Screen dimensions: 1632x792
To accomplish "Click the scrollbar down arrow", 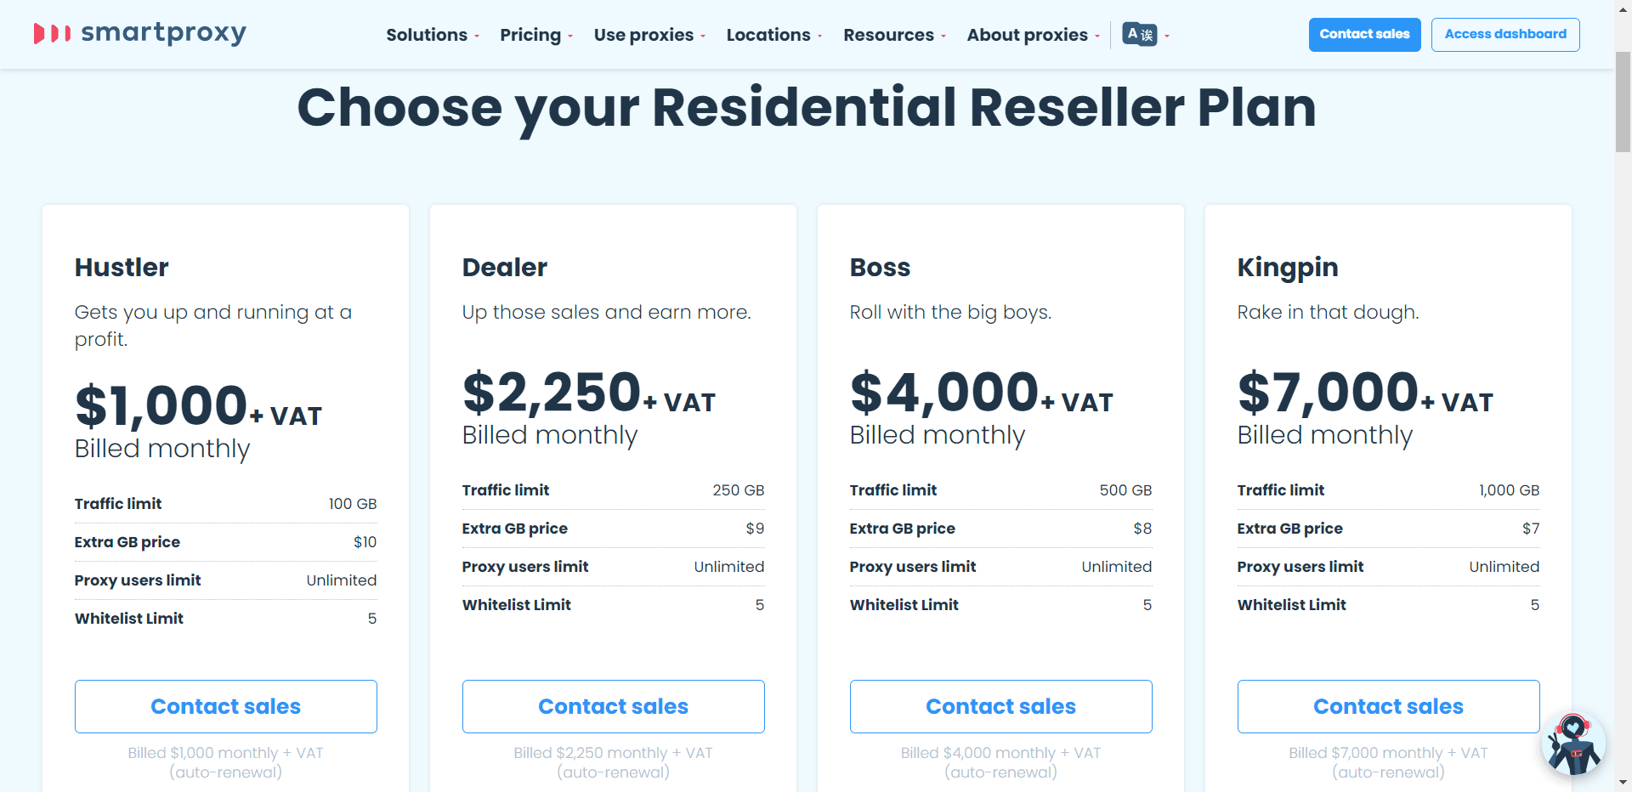I will (x=1623, y=783).
